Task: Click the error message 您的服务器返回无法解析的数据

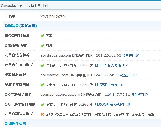Action: pos(68,114)
